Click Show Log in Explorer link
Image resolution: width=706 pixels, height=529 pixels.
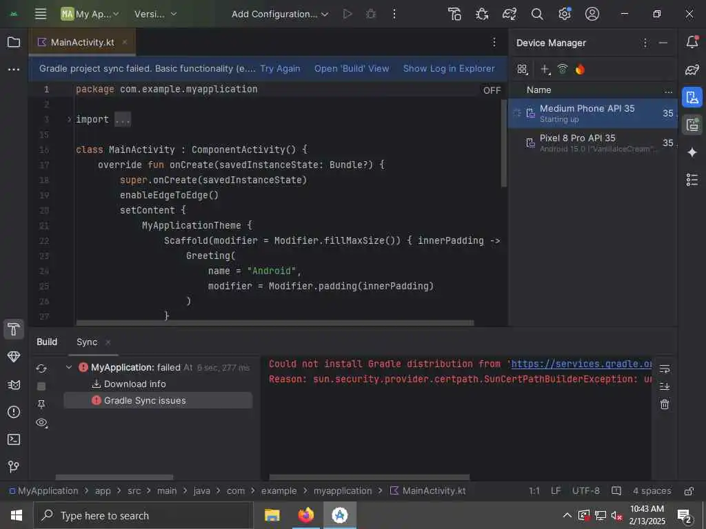tap(449, 68)
